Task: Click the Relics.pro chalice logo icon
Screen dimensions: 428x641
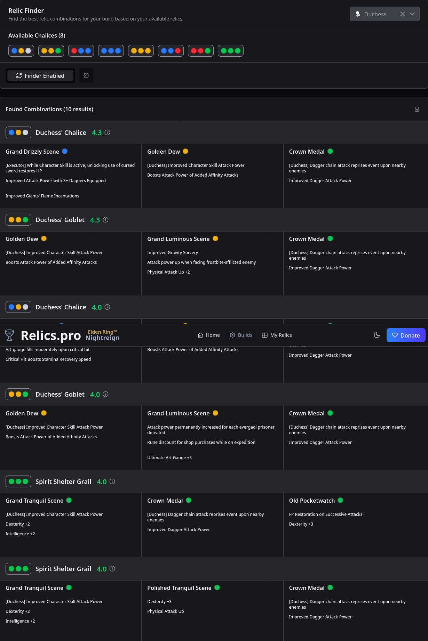Action: click(9, 335)
